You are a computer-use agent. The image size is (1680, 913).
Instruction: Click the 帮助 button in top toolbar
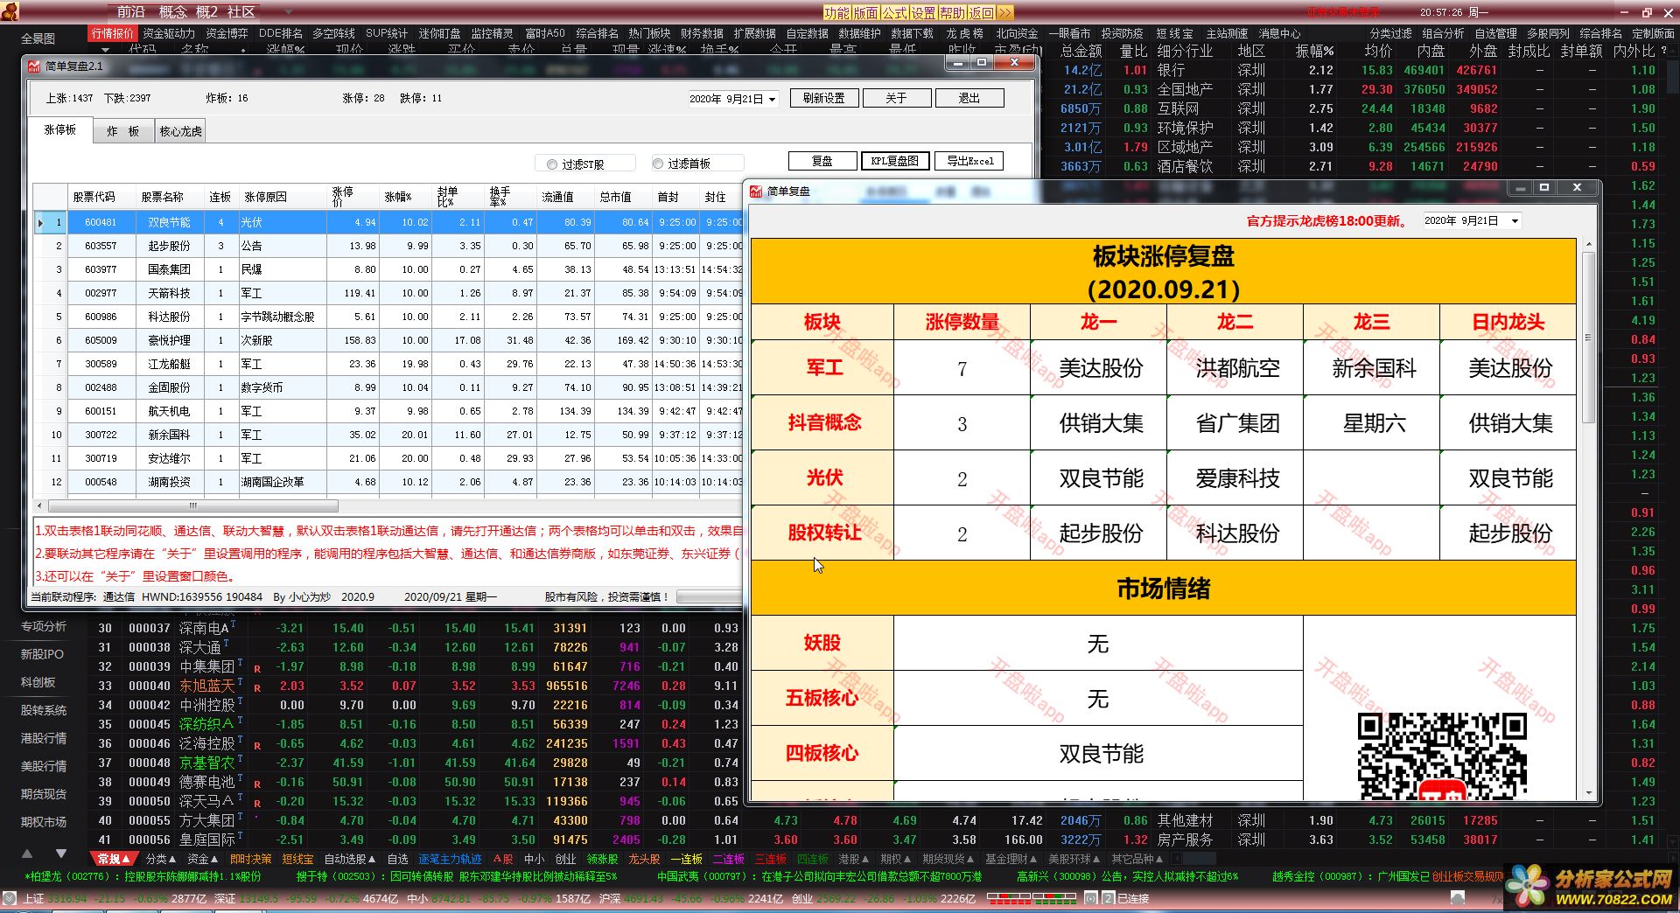[952, 12]
